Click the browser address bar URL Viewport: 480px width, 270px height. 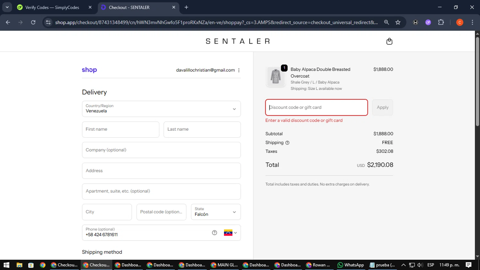[216, 22]
